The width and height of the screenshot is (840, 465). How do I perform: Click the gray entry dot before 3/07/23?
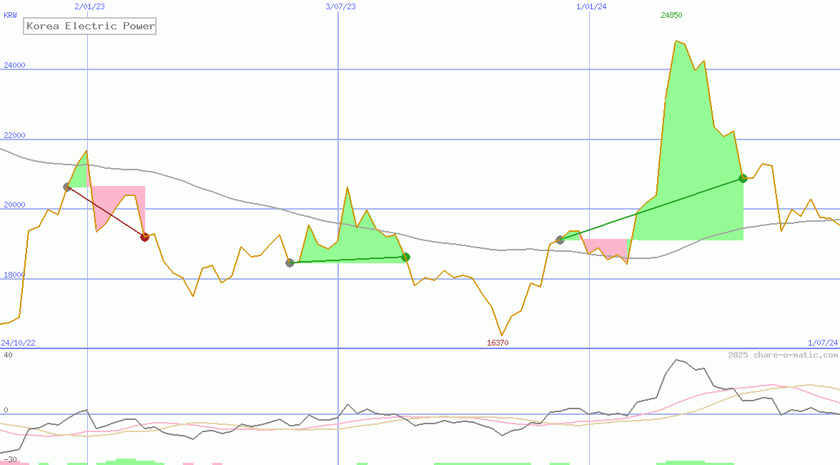point(290,263)
